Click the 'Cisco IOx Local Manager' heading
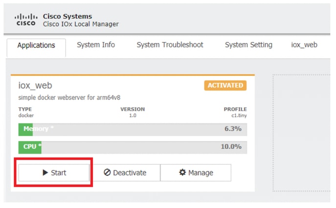Screen dimensions: 336x208 pyautogui.click(x=81, y=24)
